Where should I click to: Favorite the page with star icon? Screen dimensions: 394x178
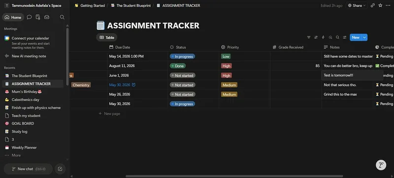pos(380,5)
